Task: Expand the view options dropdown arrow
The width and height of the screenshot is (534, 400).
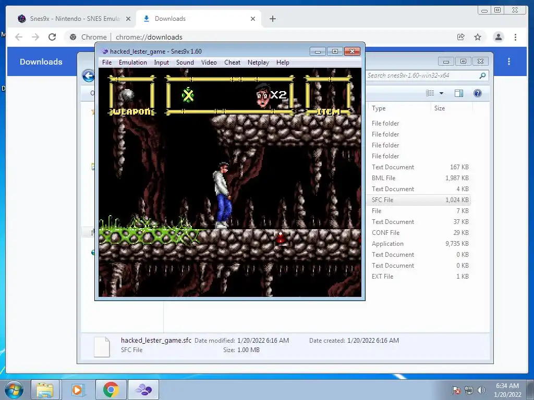Action: (x=441, y=93)
